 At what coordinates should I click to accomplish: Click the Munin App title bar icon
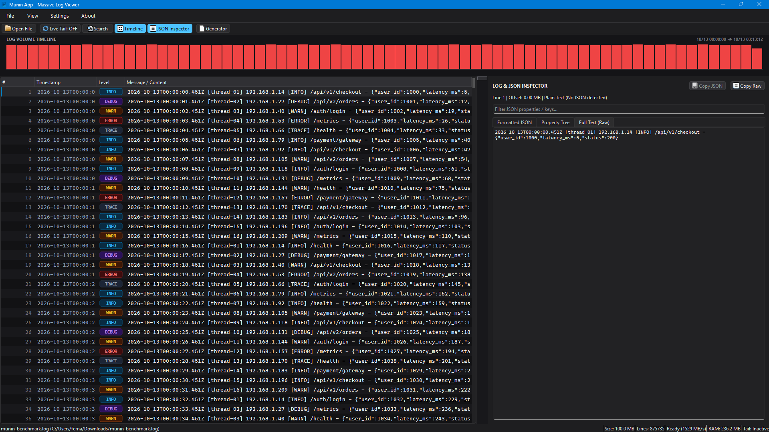click(x=4, y=4)
